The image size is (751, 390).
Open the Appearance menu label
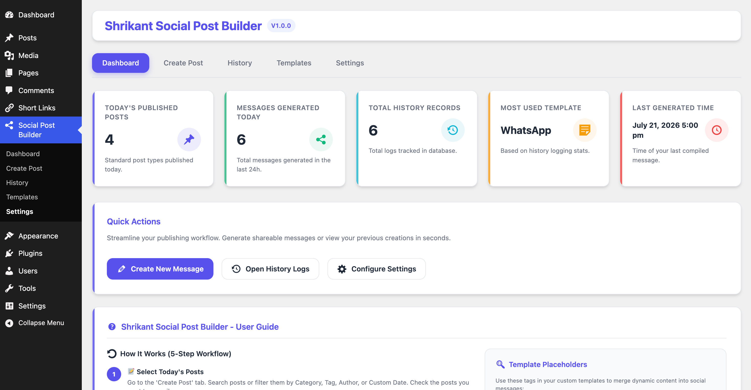[38, 236]
